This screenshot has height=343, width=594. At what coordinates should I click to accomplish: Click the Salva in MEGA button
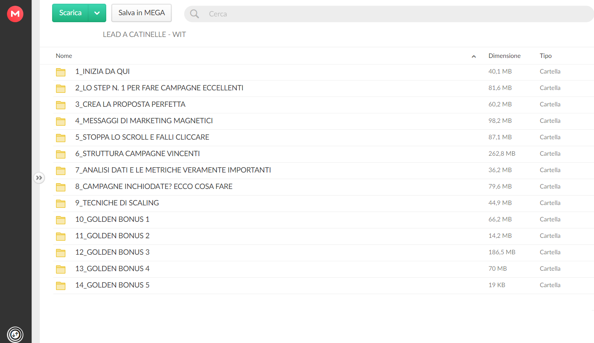(x=142, y=13)
